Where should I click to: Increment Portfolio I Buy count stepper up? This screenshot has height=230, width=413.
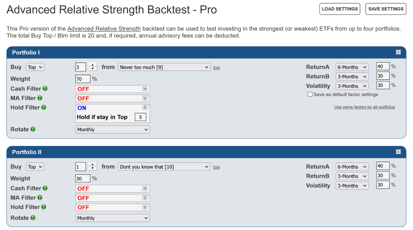click(x=93, y=65)
